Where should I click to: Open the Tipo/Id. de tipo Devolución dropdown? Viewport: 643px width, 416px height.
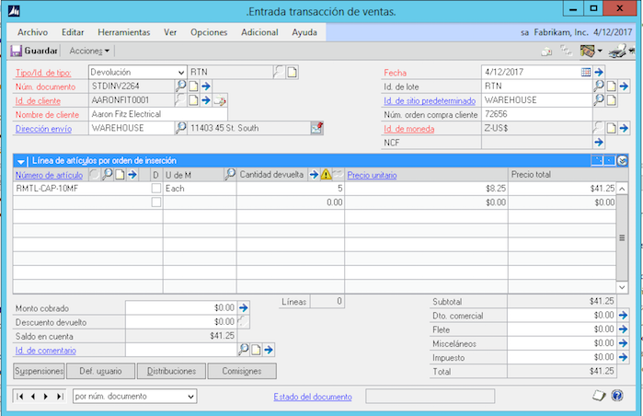point(179,72)
